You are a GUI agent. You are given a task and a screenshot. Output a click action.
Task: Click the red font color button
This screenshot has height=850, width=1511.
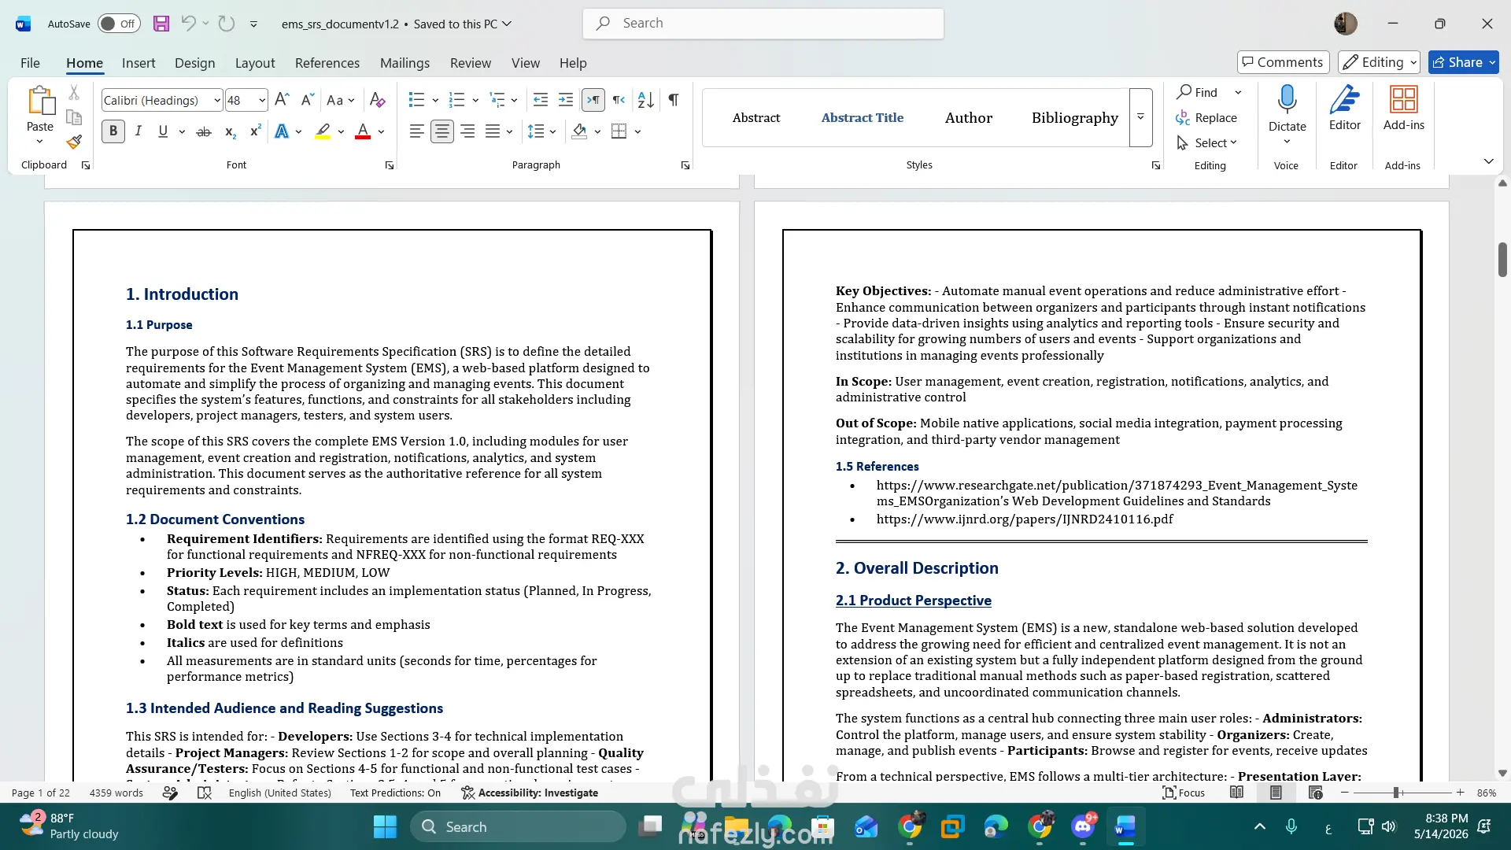coord(363,131)
